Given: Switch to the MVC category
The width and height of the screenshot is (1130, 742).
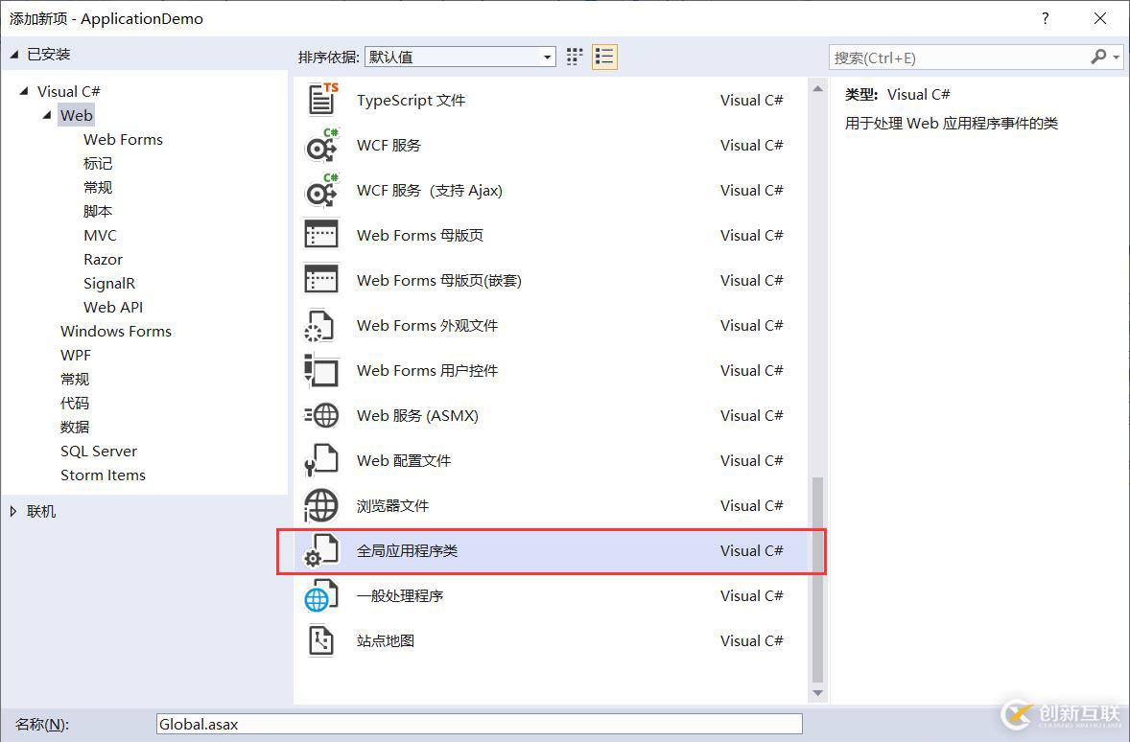Looking at the screenshot, I should pyautogui.click(x=100, y=234).
